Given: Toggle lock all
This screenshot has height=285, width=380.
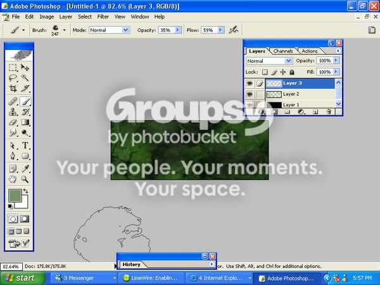Looking at the screenshot, I should 292,72.
